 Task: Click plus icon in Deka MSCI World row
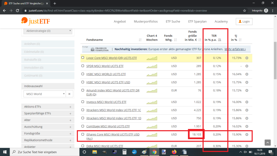(x=247, y=146)
